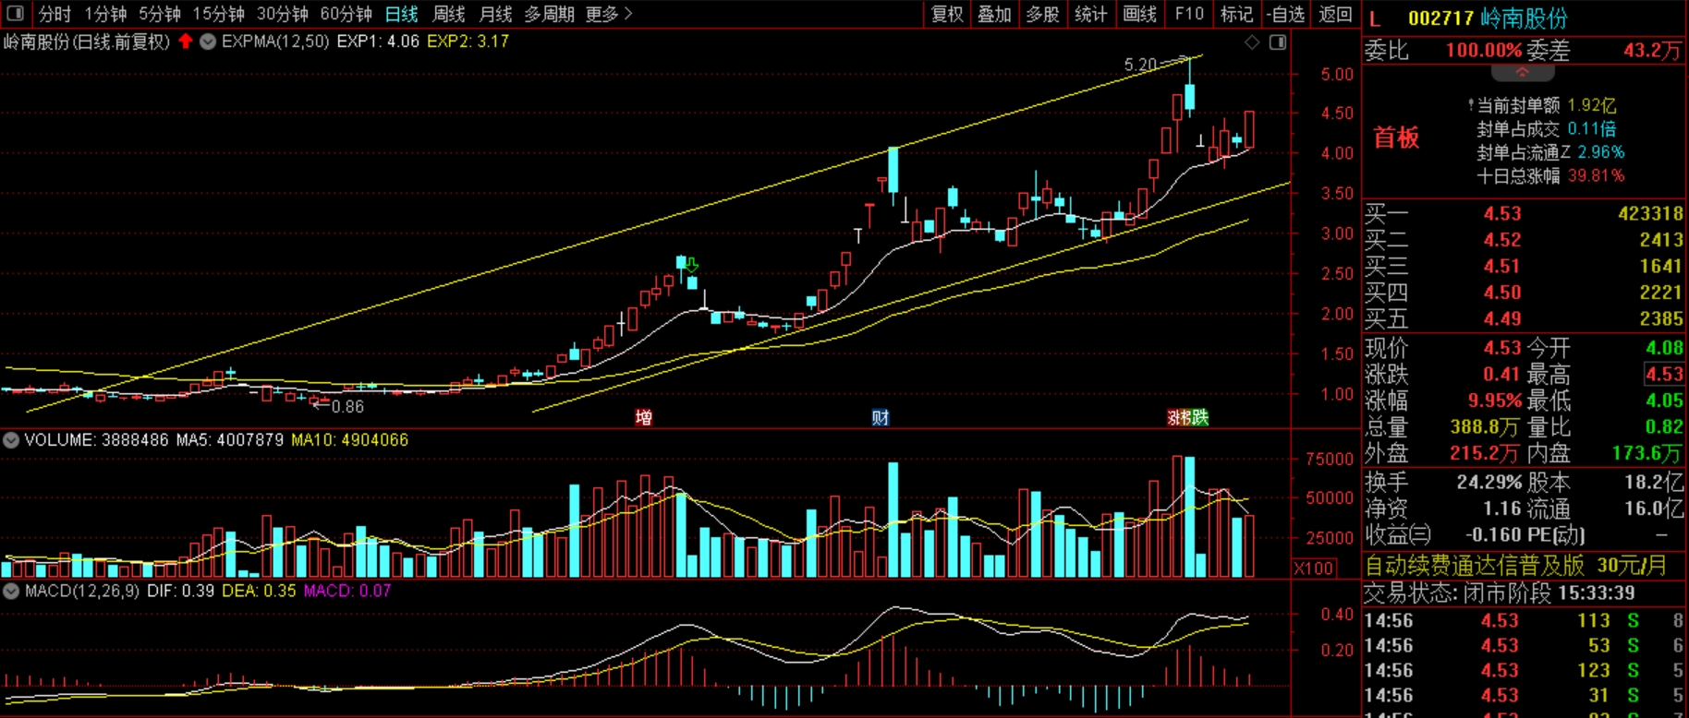The image size is (1689, 718).
Task: Click the 涨跌 event marker on chart
Action: 1187,418
